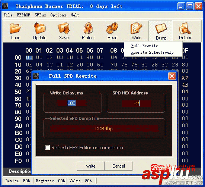Open the Help menu

coord(75,15)
